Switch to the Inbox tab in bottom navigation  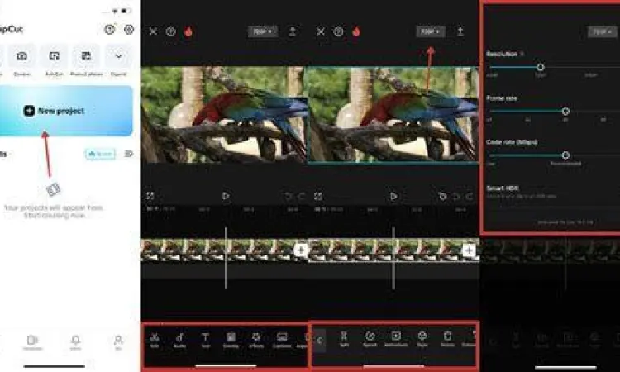click(75, 342)
